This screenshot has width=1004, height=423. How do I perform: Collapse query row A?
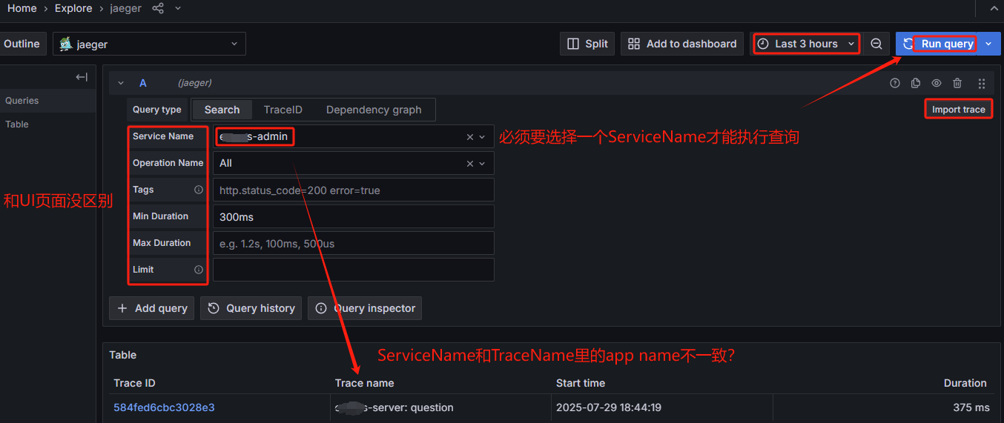pyautogui.click(x=121, y=83)
